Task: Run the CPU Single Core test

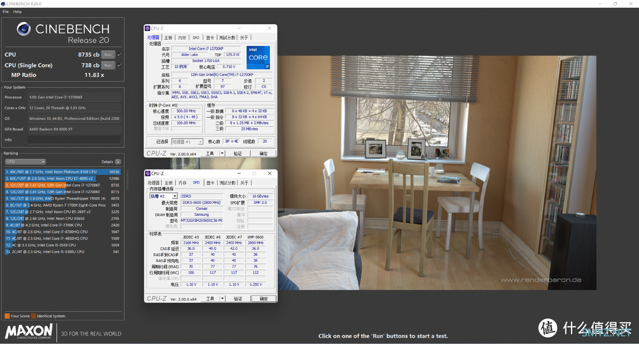Action: (108, 65)
